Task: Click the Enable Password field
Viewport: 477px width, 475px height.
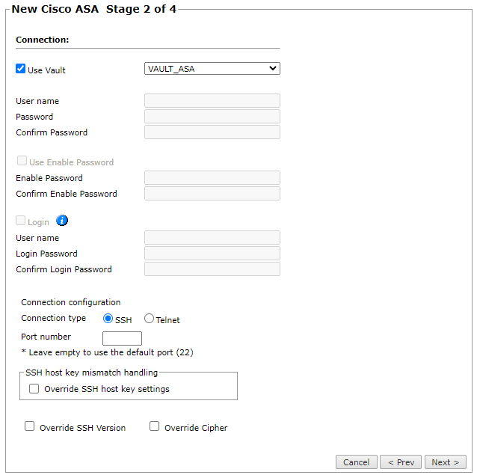Action: 212,178
